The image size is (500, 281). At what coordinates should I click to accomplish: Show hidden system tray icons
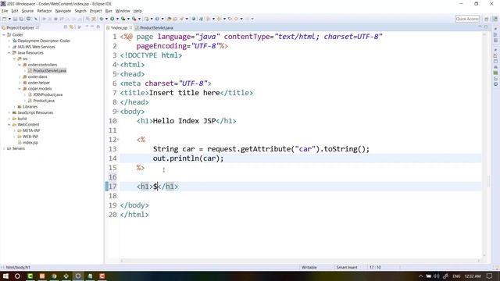tap(420, 276)
